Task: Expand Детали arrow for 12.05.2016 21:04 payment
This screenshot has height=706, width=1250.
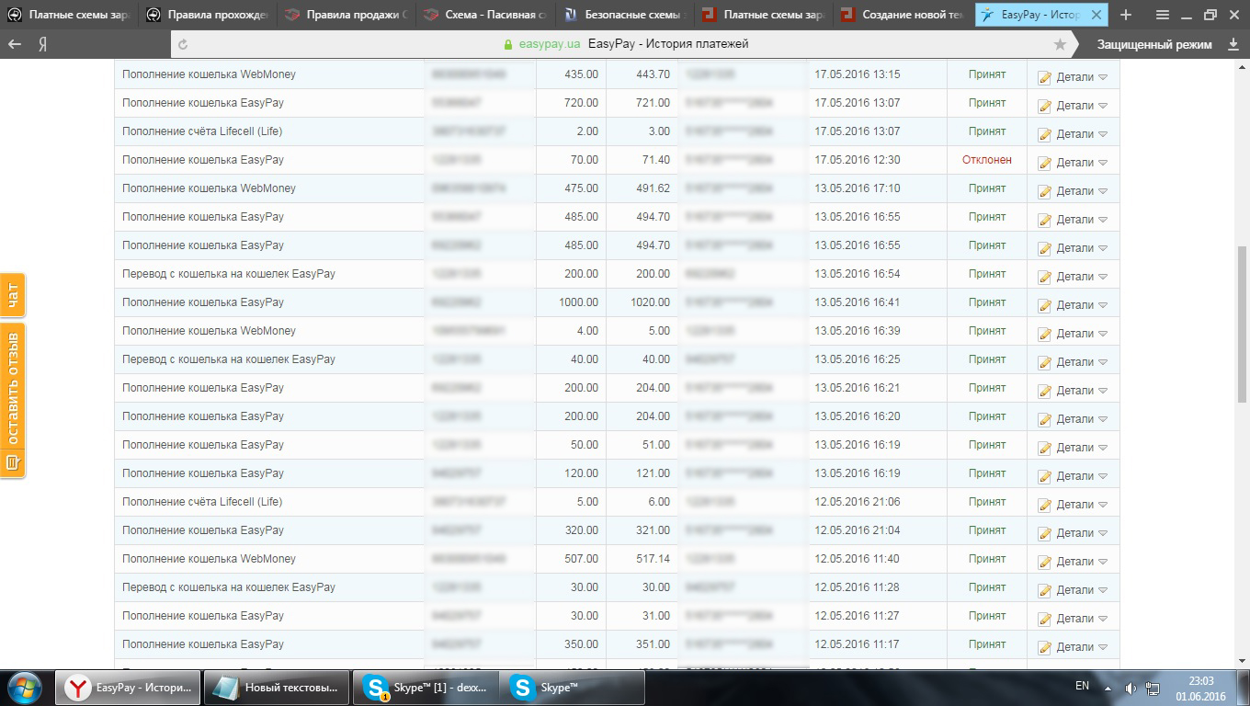Action: click(1103, 533)
